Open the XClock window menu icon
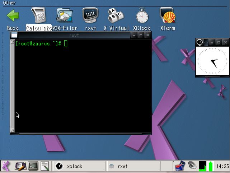The width and height of the screenshot is (230, 173). (x=200, y=42)
